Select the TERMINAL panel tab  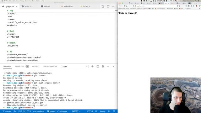8,67
